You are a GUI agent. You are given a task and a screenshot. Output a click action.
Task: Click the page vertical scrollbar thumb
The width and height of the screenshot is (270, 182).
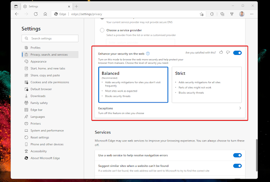pos(256,155)
